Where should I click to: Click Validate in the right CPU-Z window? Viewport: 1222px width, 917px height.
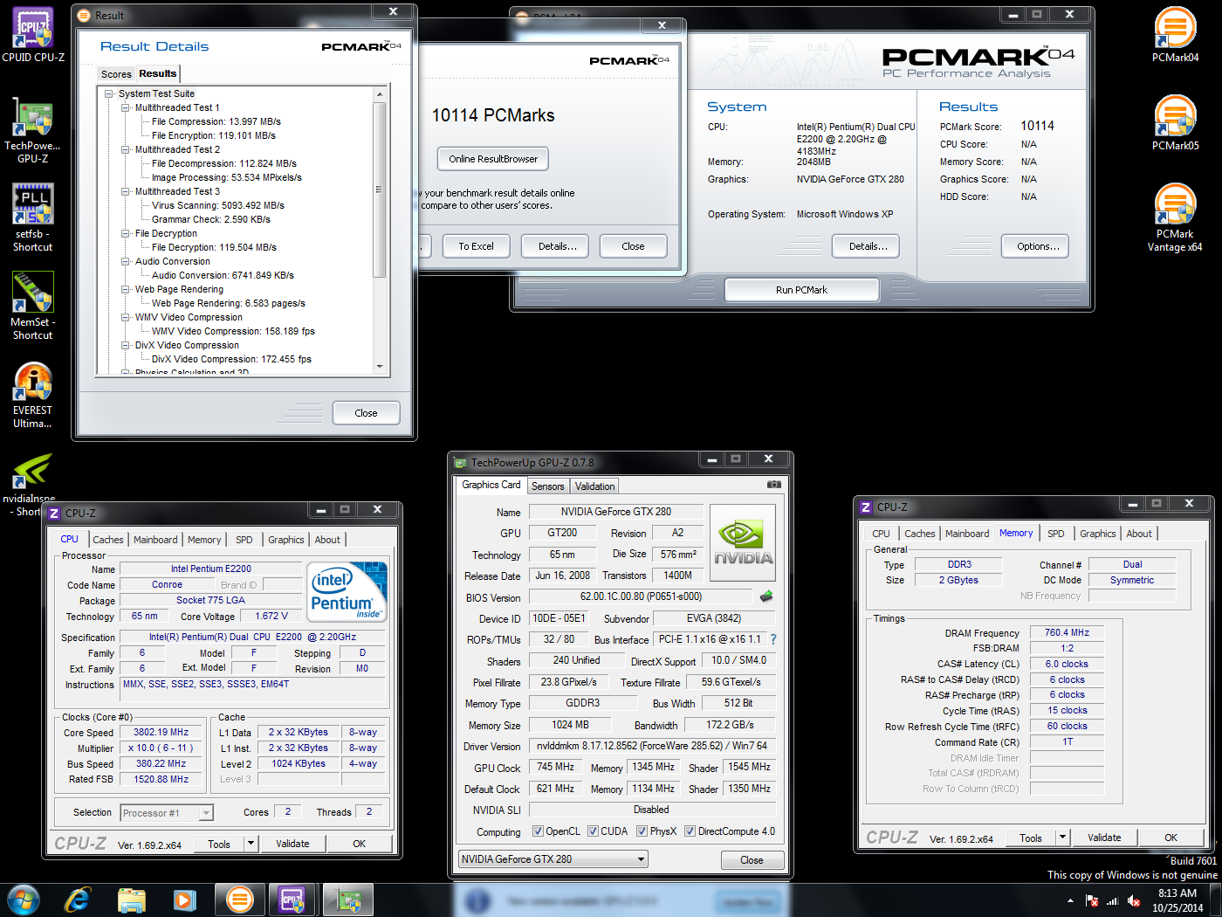(x=1104, y=838)
